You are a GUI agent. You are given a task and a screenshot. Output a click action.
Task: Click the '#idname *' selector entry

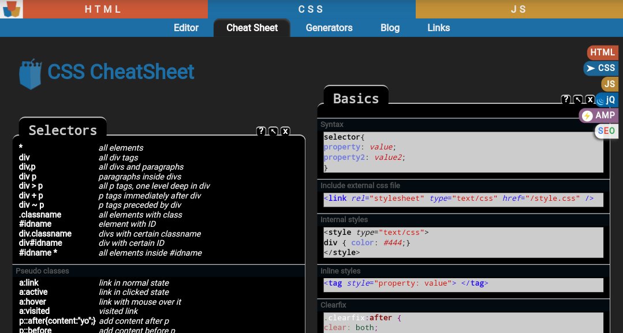coord(38,253)
